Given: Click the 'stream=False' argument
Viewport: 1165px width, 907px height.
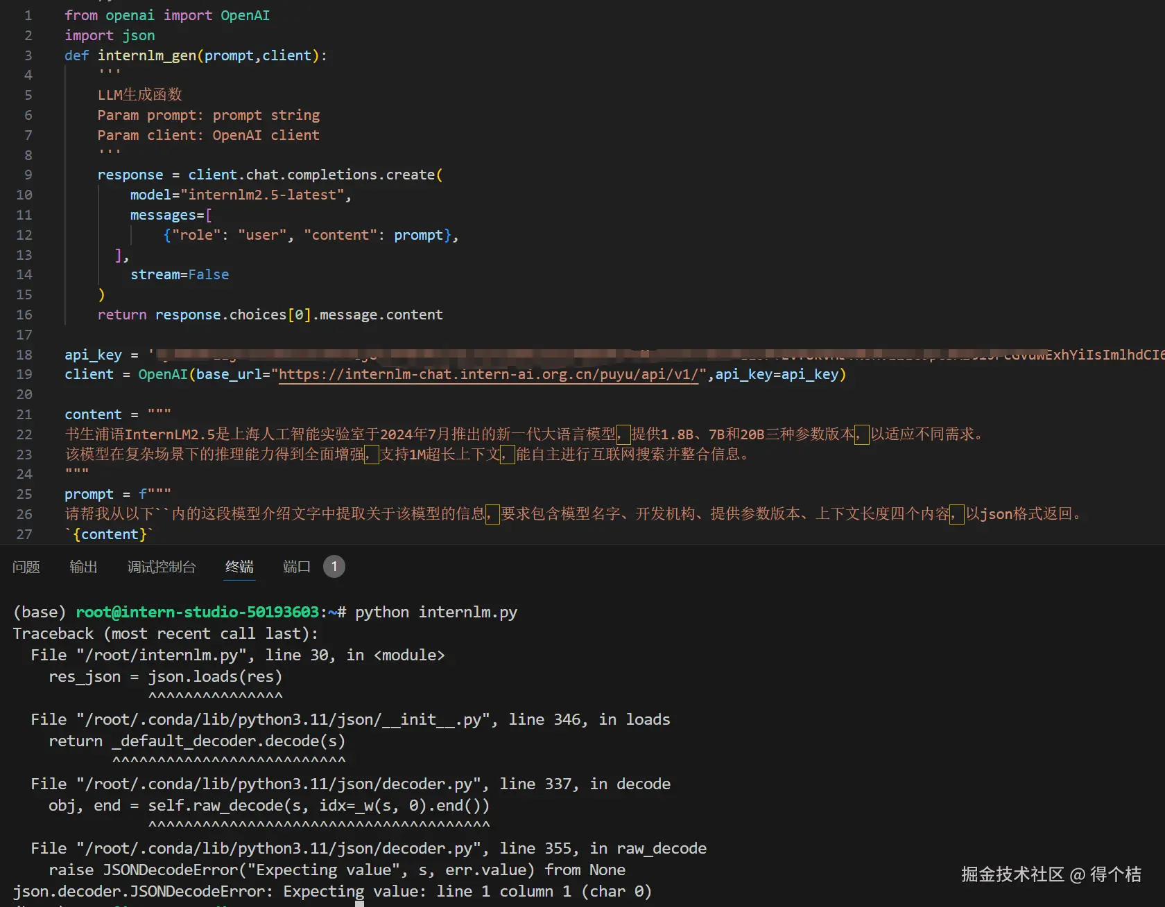Looking at the screenshot, I should pos(180,274).
